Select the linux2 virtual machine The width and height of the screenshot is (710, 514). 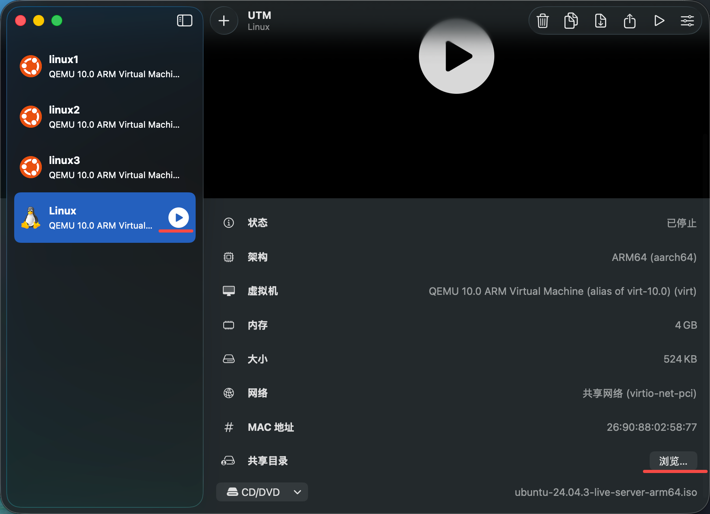(105, 117)
